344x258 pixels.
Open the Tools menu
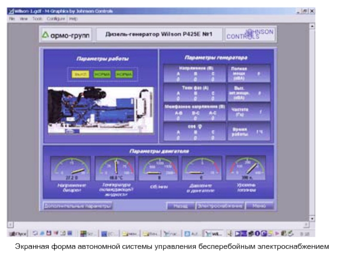pyautogui.click(x=37, y=19)
